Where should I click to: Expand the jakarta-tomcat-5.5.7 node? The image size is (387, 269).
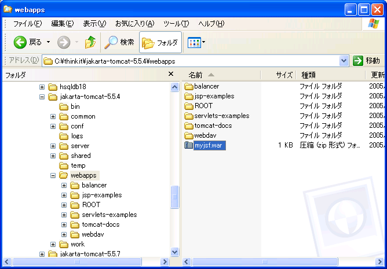42,254
